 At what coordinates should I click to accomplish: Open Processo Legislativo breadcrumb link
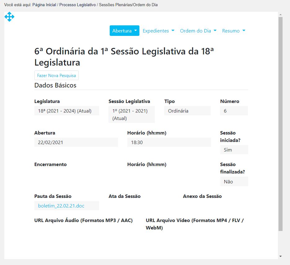pos(77,5)
